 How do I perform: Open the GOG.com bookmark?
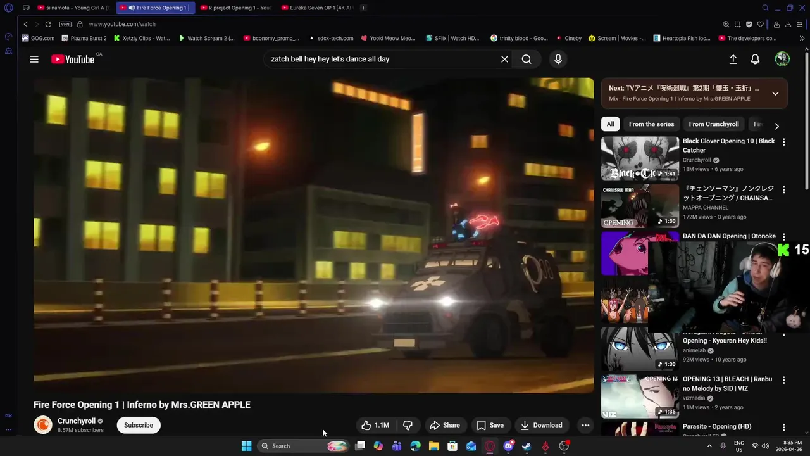coord(38,38)
